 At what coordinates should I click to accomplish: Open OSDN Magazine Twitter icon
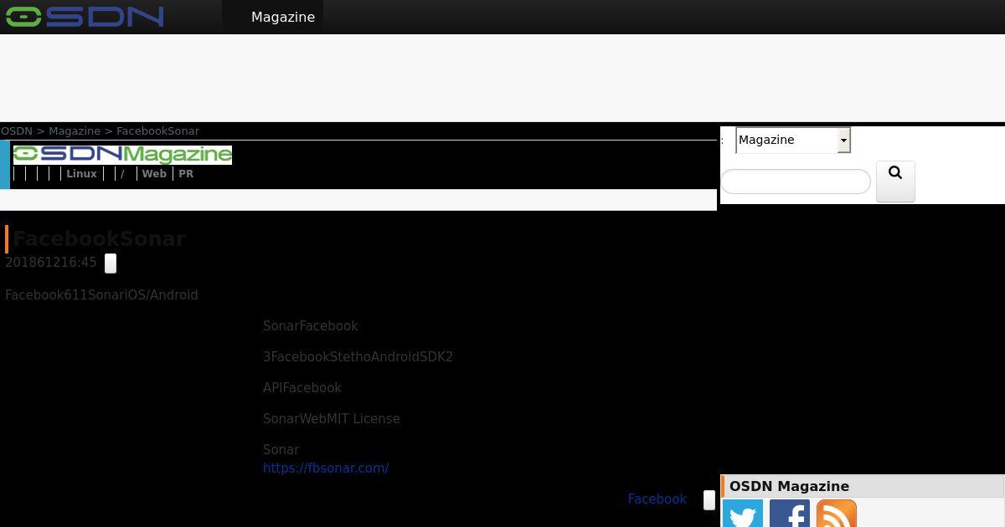(x=743, y=514)
